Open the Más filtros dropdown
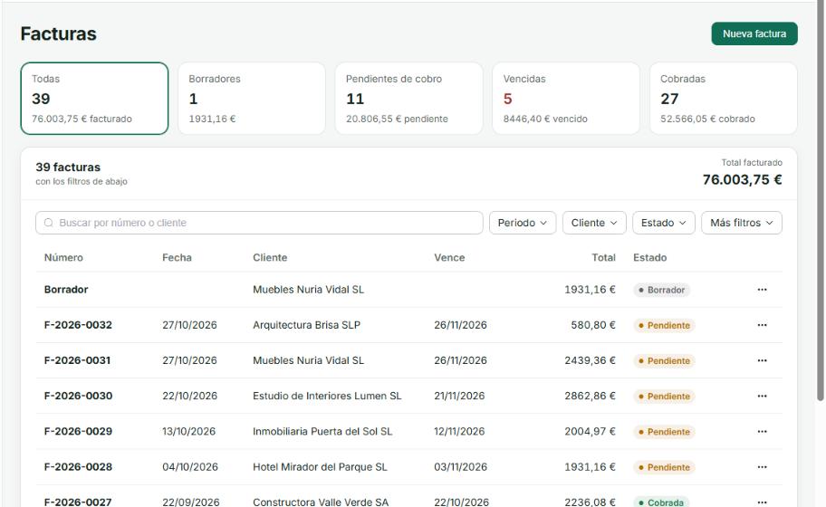826x507 pixels. 741,223
